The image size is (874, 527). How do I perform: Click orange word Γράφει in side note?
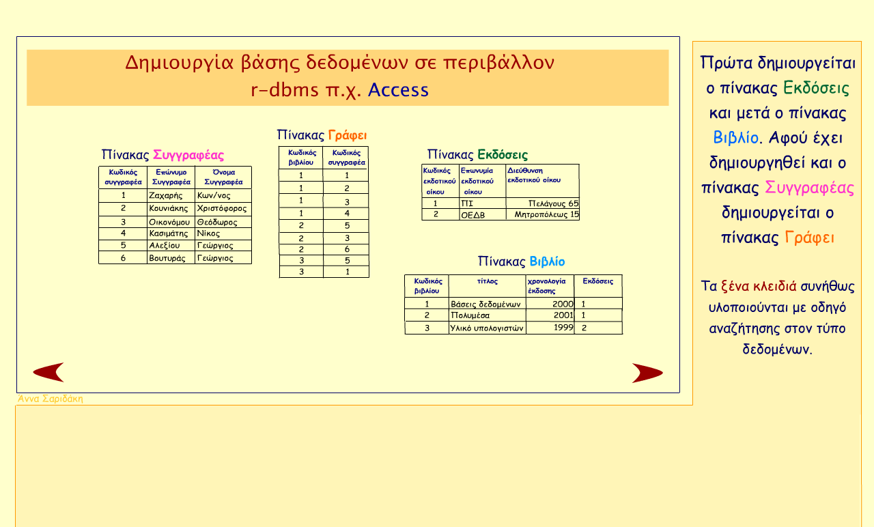tap(809, 238)
